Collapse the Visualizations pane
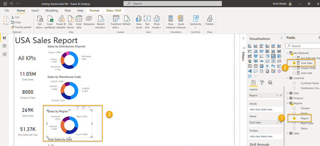The width and height of the screenshot is (320, 146). (281, 38)
